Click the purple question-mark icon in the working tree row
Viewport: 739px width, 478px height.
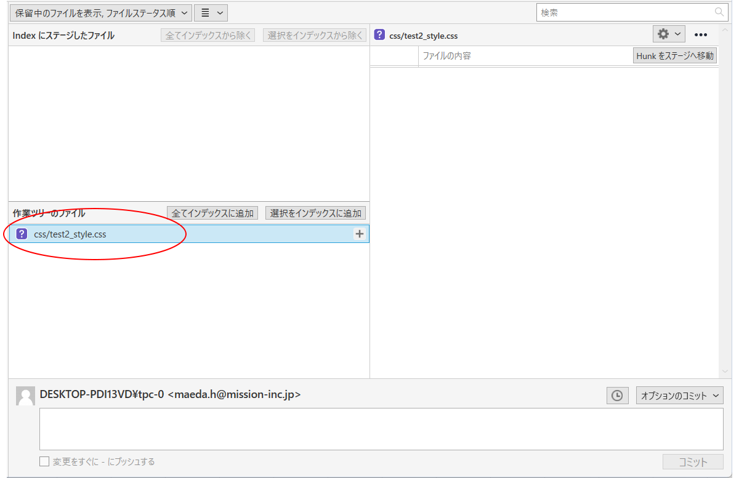pos(22,234)
